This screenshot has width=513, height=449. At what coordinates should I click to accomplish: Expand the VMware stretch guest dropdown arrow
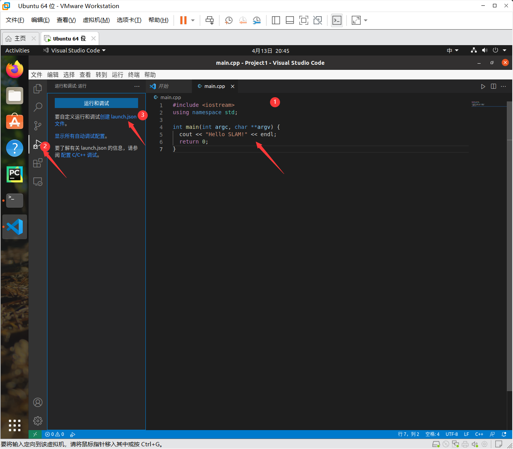(366, 20)
